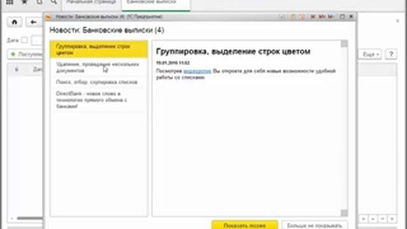Click the article scrollbar up button
Image resolution: width=407 pixels, height=229 pixels.
[x=344, y=44]
